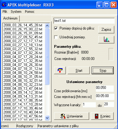Minimize the APEK Multiplekser window
Image resolution: width=118 pixels, height=129 pixels.
coord(99,5)
